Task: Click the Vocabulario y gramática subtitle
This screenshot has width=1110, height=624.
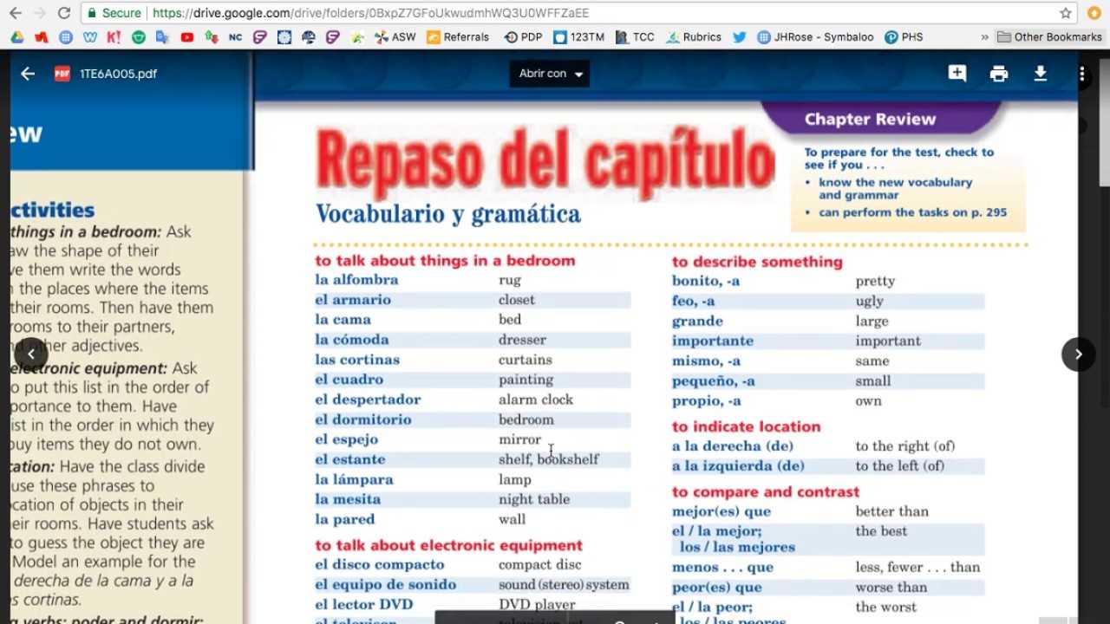Action: (448, 214)
